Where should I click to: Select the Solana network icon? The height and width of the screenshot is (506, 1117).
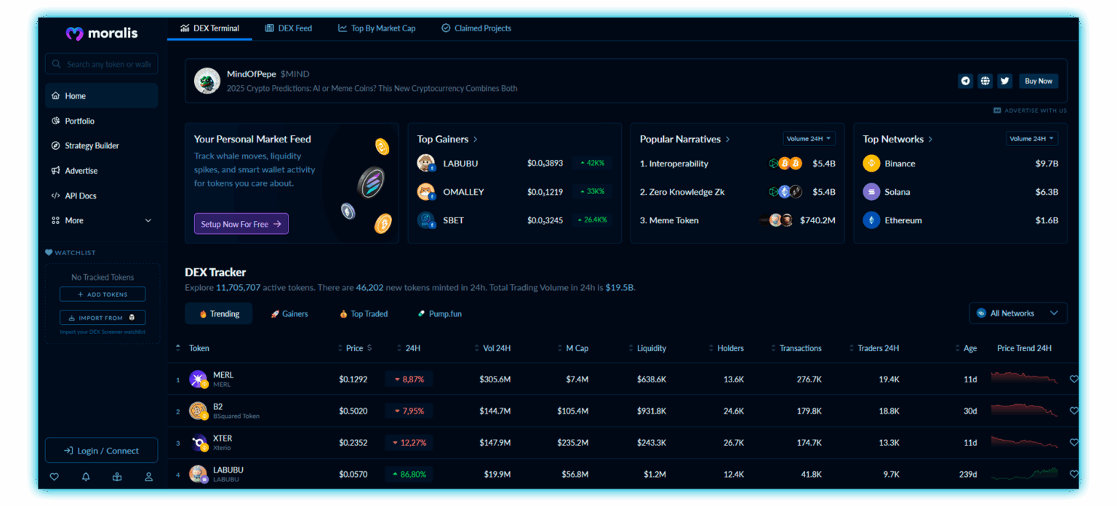click(x=871, y=192)
